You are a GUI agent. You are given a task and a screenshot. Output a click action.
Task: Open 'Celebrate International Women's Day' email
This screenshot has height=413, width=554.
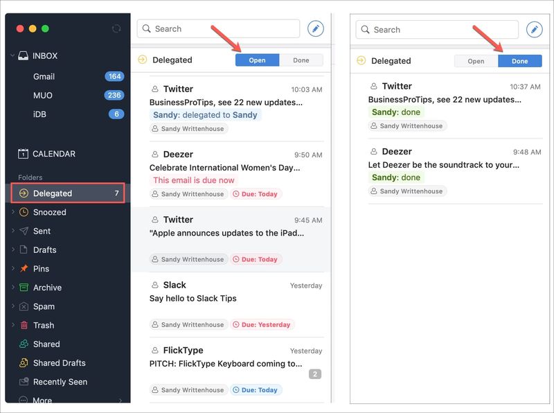pyautogui.click(x=231, y=174)
